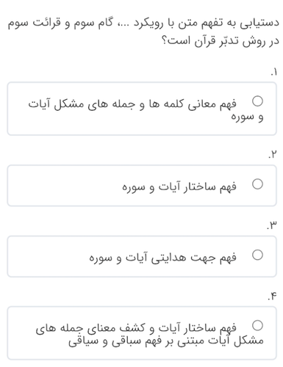Click answer text 'فهم معانی کلمه ها و جمله های مشکل آیات'

pos(132,104)
